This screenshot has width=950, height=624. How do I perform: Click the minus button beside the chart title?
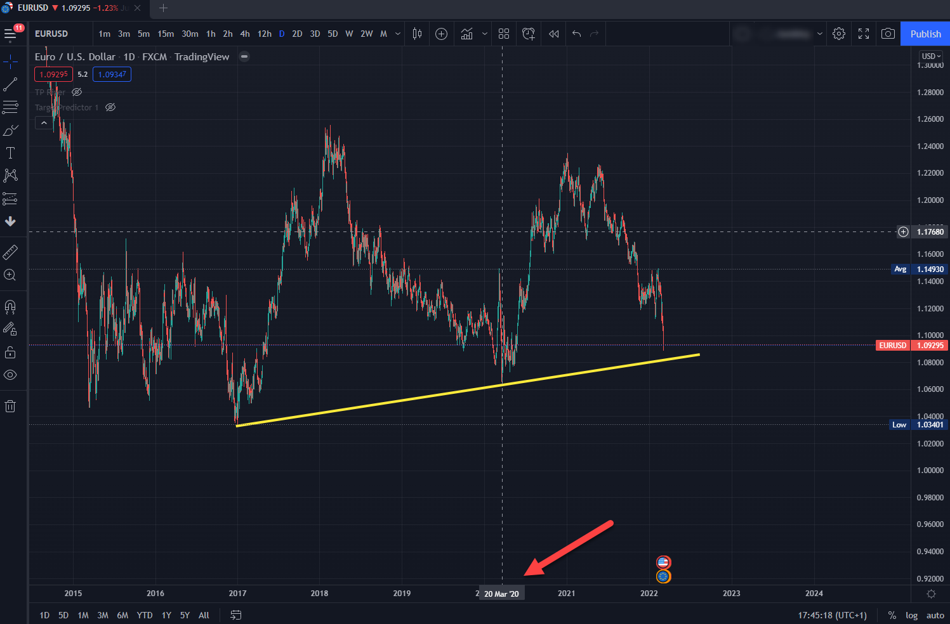coord(244,56)
